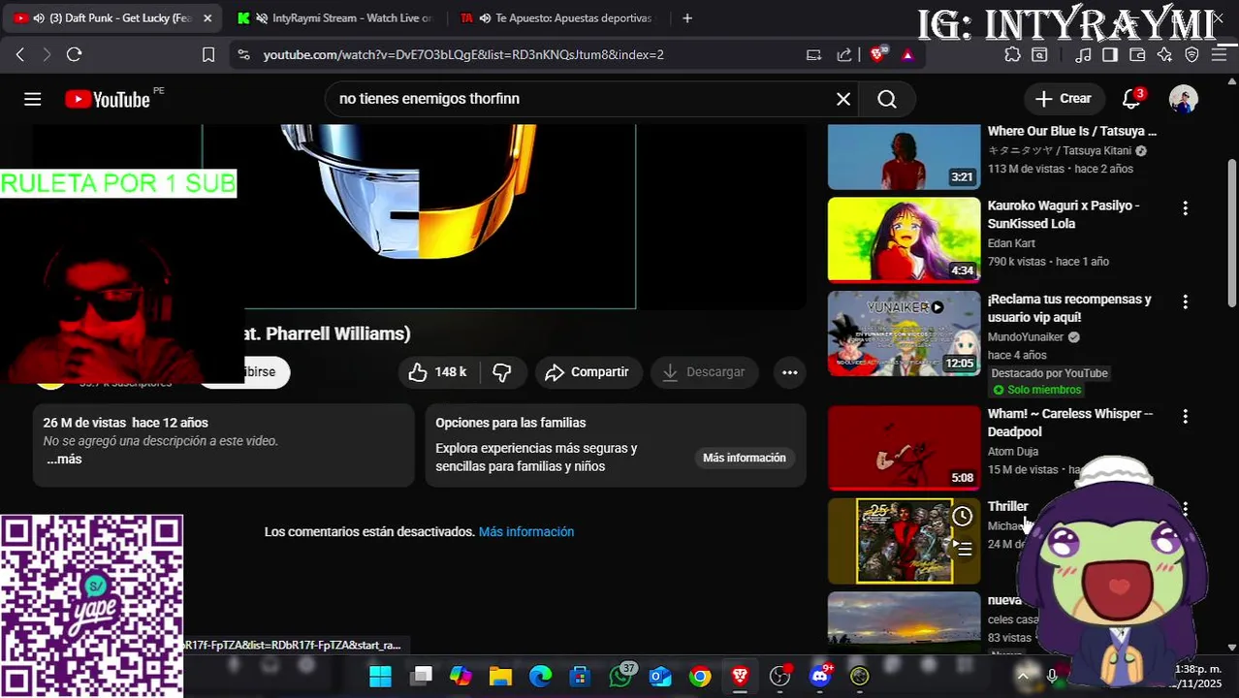Open Windows Start menu

point(380,677)
